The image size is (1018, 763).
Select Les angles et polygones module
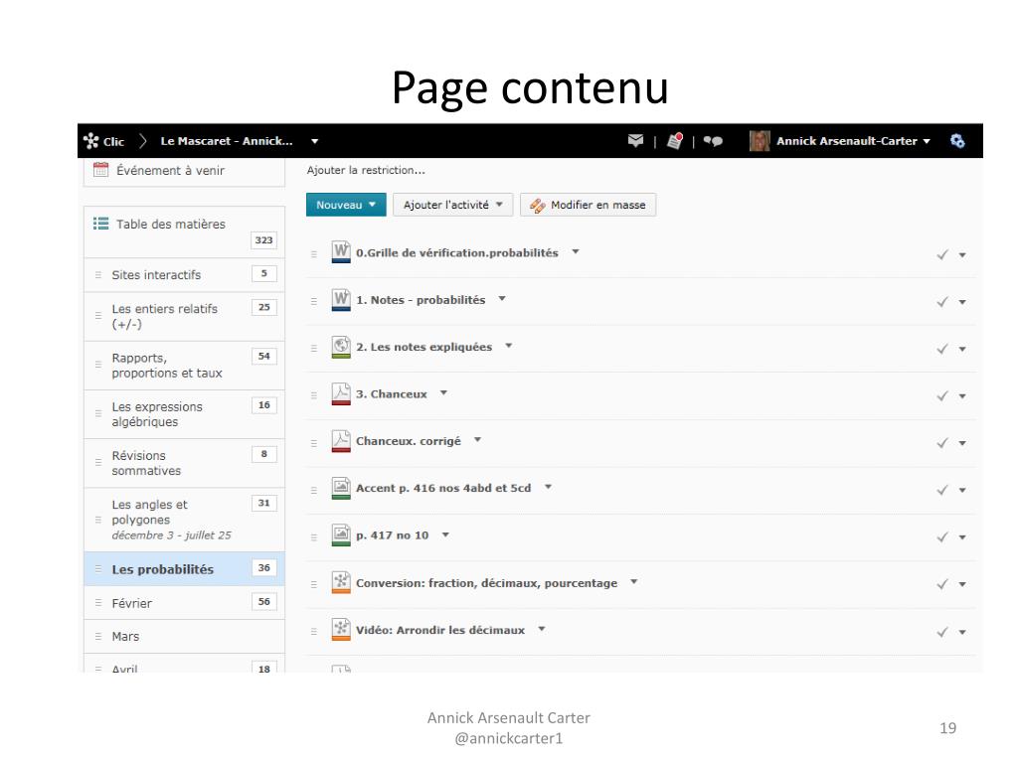(x=184, y=520)
